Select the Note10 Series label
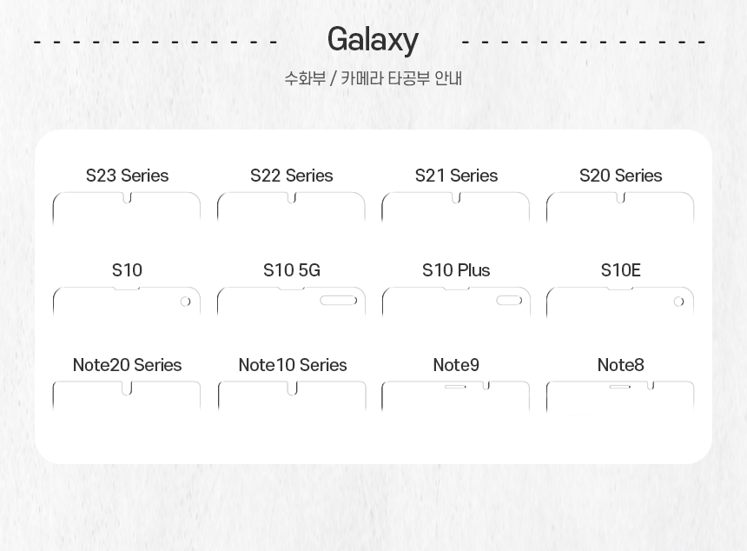The image size is (747, 551). (x=293, y=365)
